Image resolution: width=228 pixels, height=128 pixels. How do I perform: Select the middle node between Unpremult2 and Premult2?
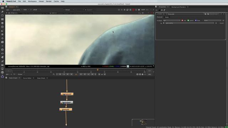(x=67, y=102)
